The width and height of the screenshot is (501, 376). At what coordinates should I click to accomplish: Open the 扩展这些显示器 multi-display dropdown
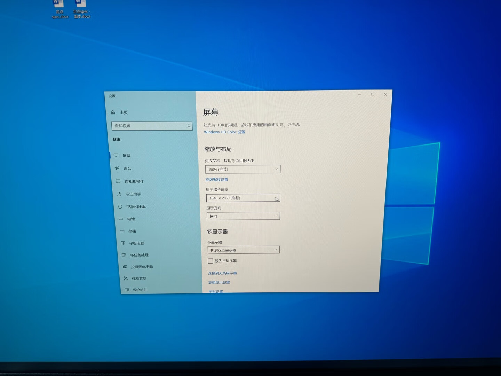pos(244,250)
